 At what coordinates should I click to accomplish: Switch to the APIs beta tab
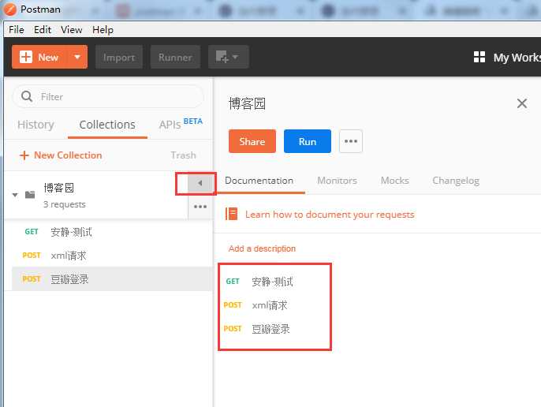[x=181, y=124]
